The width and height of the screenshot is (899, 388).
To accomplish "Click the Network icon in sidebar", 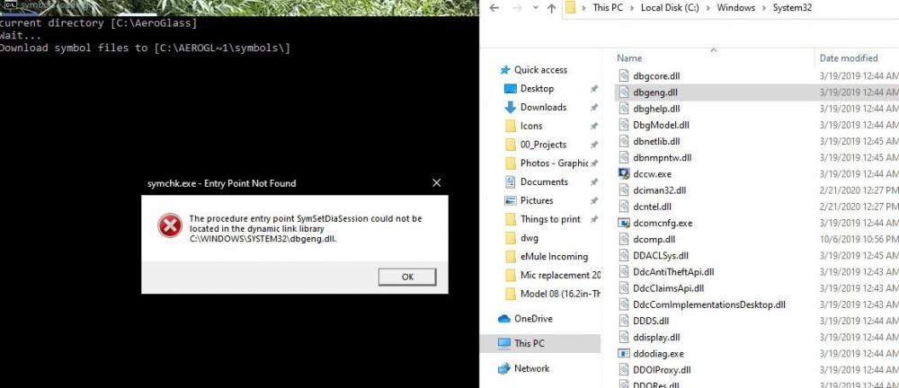I will (x=504, y=368).
